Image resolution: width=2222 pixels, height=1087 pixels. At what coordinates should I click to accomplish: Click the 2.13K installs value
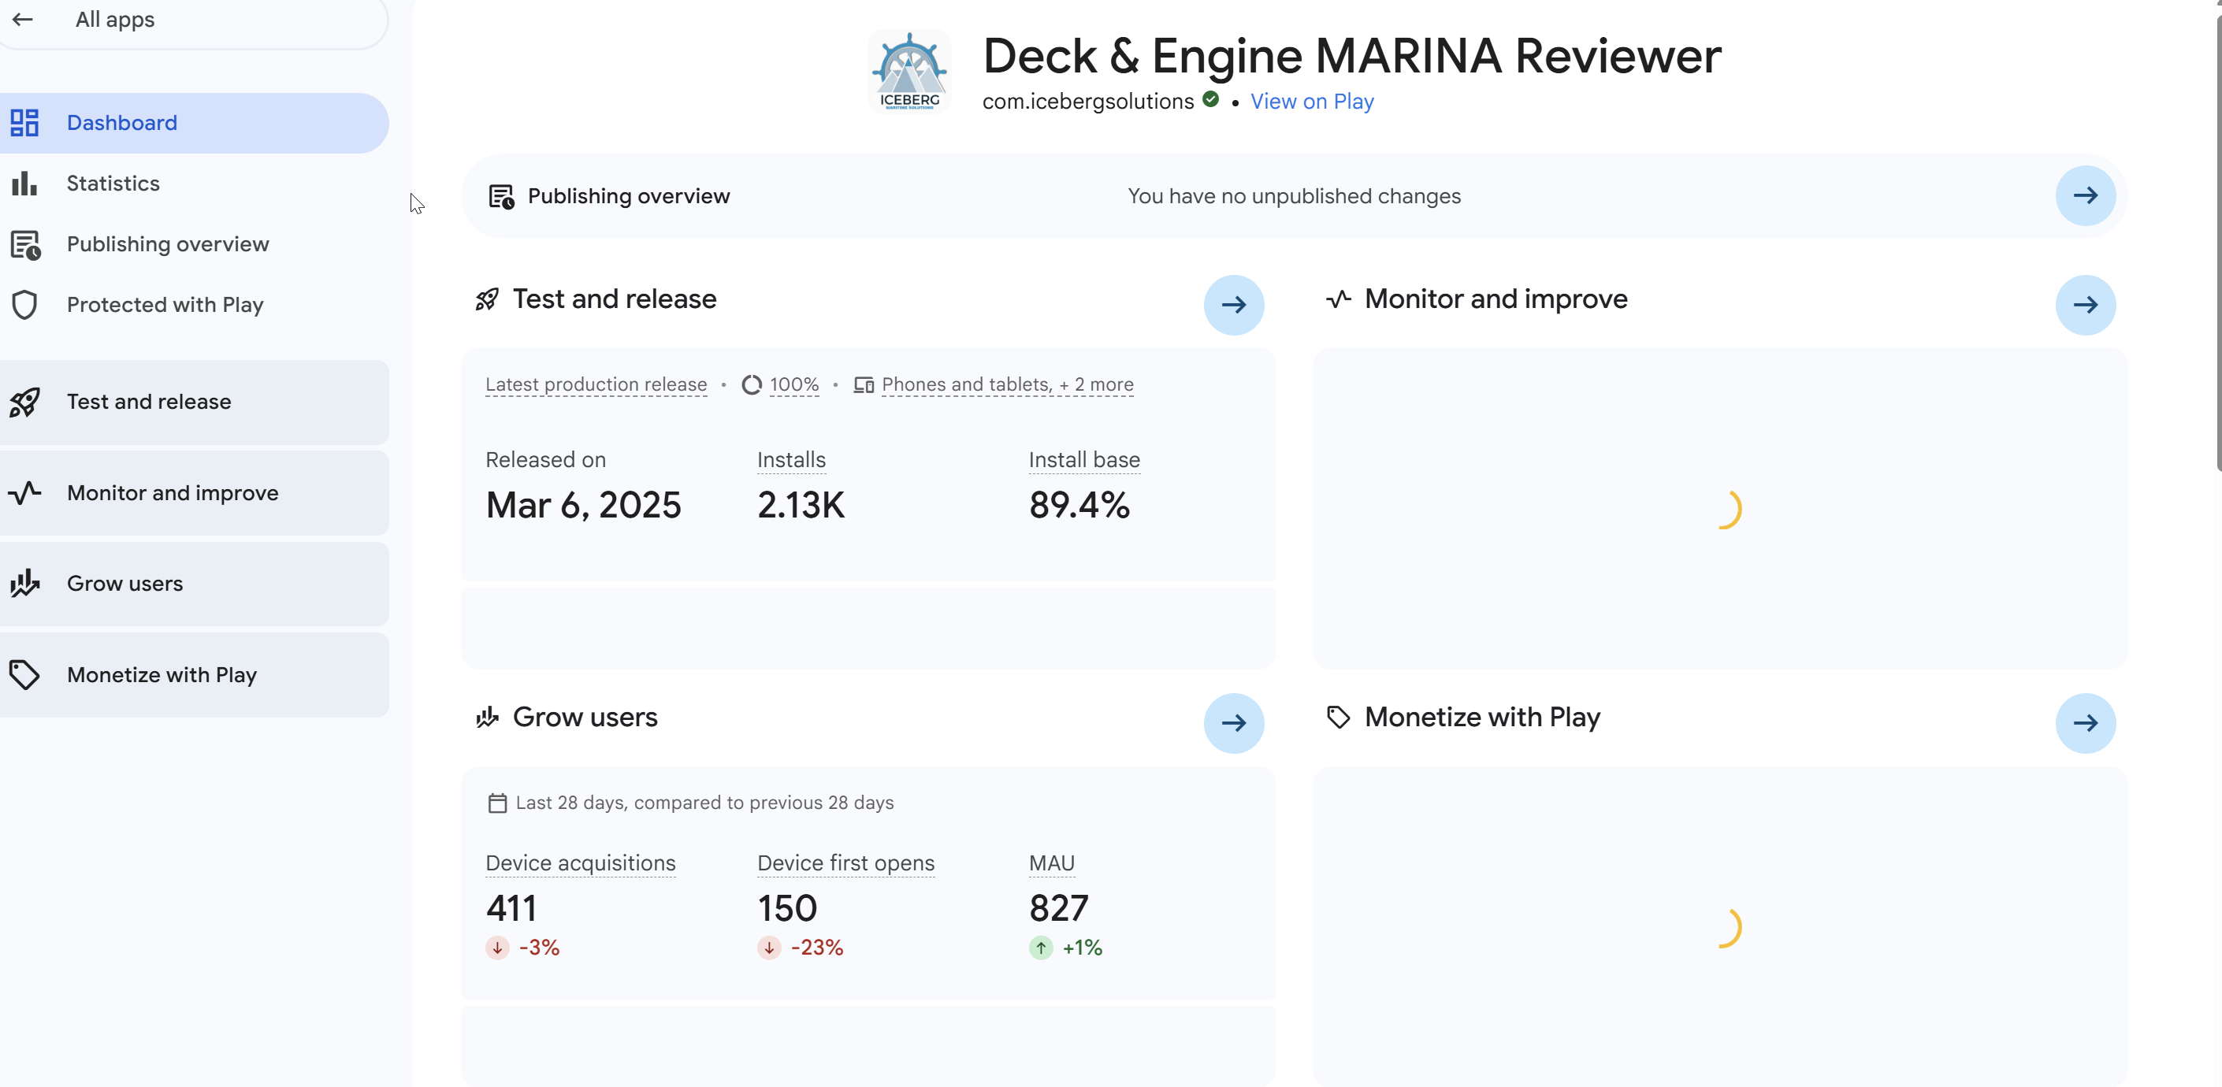(x=801, y=505)
